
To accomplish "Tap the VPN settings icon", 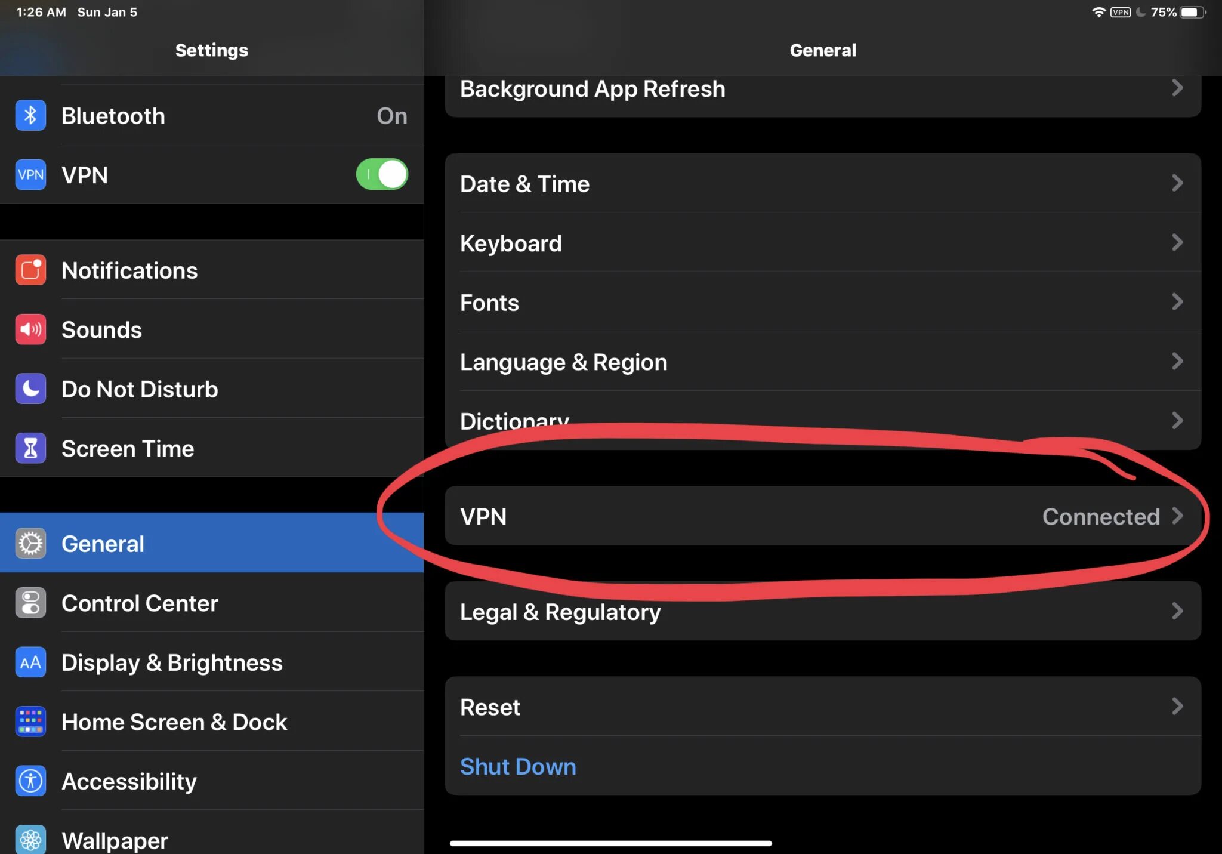I will (x=30, y=174).
